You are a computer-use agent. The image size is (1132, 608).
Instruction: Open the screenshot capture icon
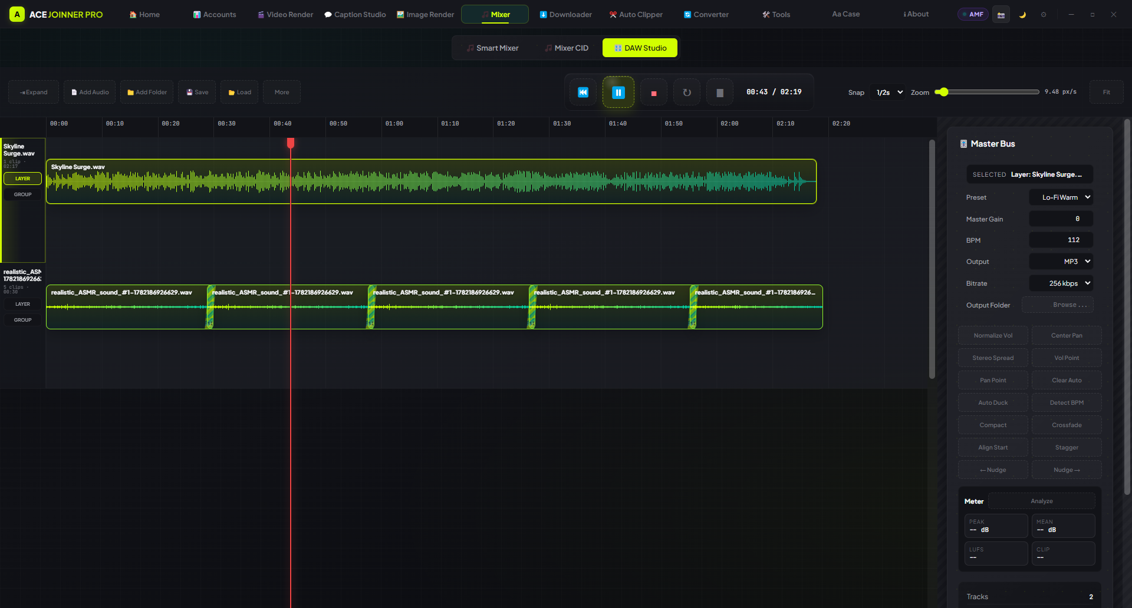pos(1001,15)
